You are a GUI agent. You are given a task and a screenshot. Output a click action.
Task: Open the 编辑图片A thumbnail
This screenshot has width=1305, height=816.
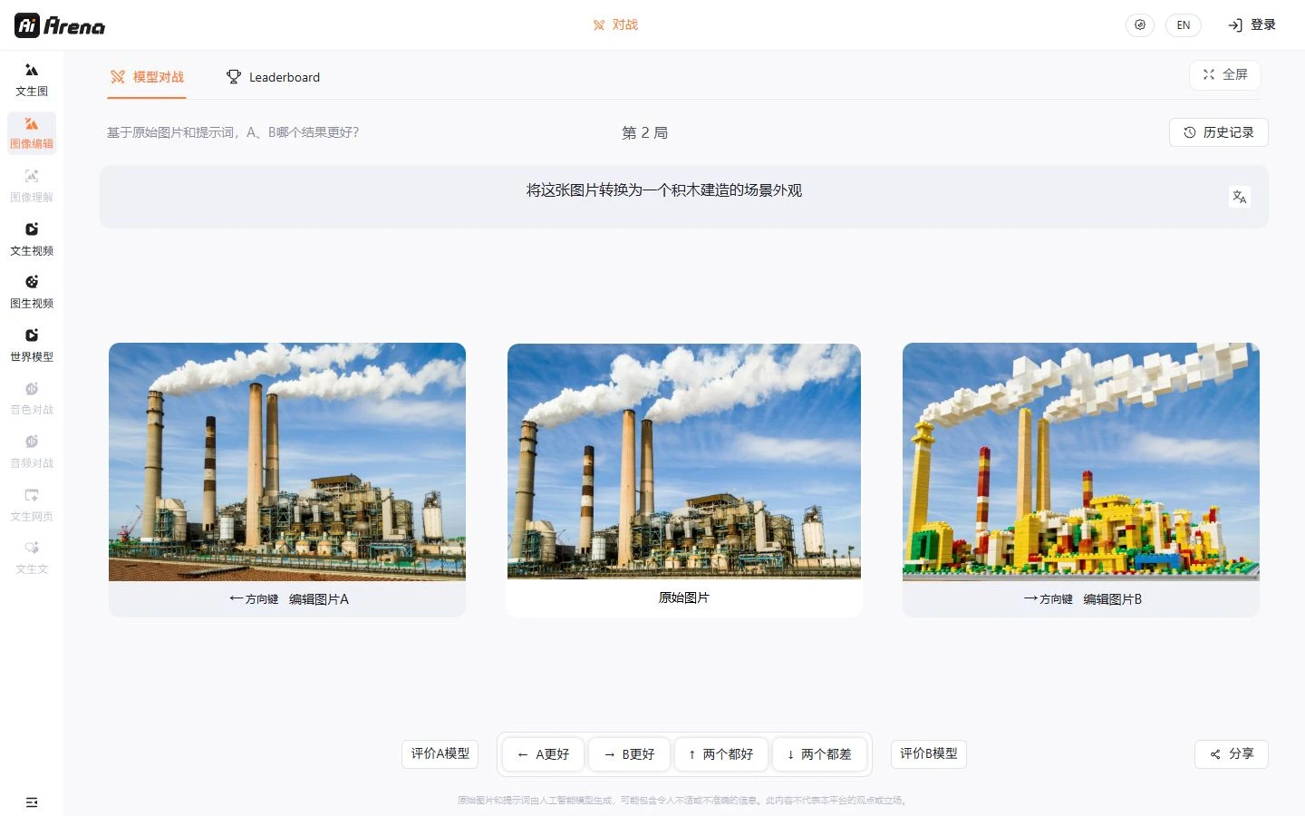(x=287, y=461)
